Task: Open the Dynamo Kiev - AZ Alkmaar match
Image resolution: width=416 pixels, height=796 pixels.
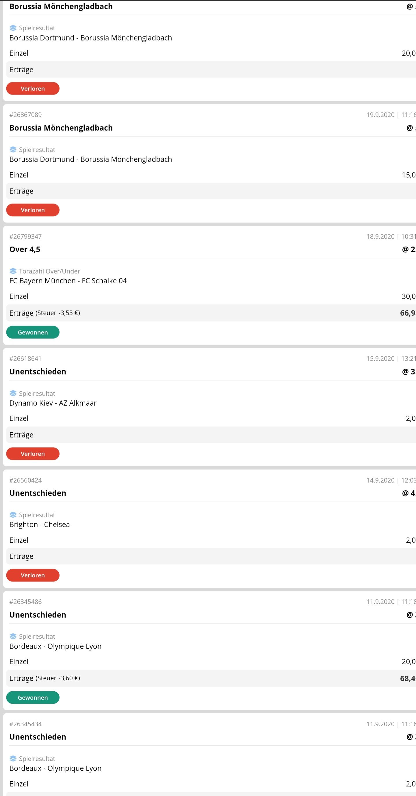Action: 53,403
